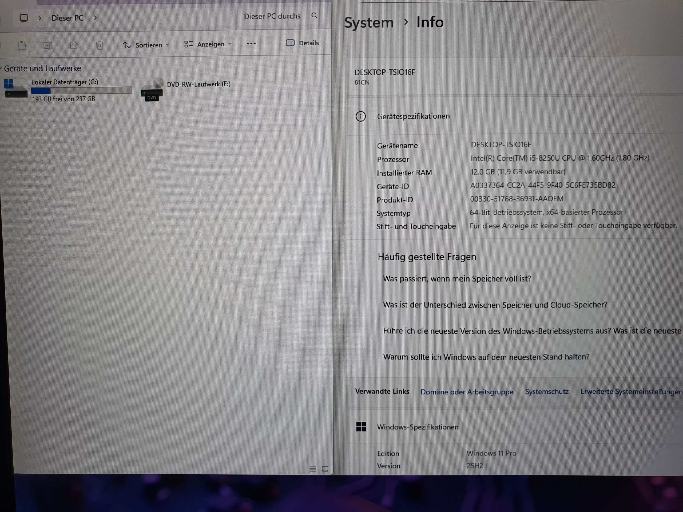Screen dimensions: 683x512
Task: Click the chevron after Dieser PC
Action: tap(96, 18)
